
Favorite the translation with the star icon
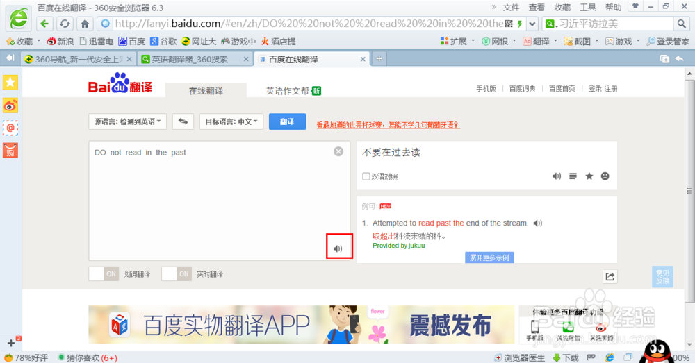point(589,176)
